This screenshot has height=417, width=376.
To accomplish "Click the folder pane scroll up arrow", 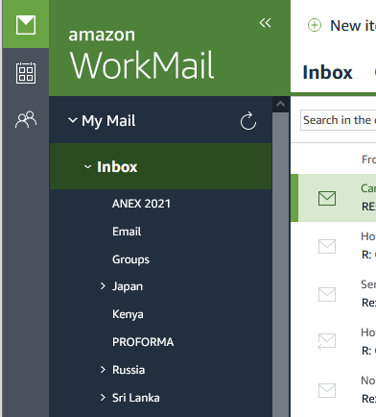I will (280, 104).
